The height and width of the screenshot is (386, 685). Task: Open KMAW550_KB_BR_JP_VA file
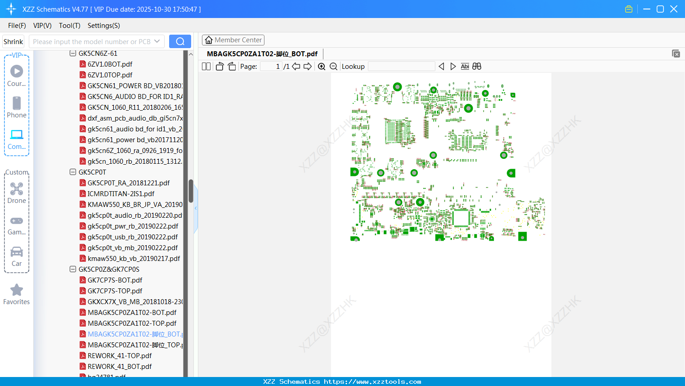(135, 204)
